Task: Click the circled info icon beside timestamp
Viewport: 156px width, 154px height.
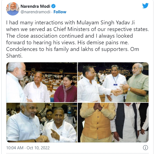Action: tap(145, 148)
